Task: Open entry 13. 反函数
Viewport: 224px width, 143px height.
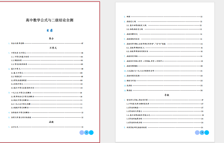Action: [163, 86]
